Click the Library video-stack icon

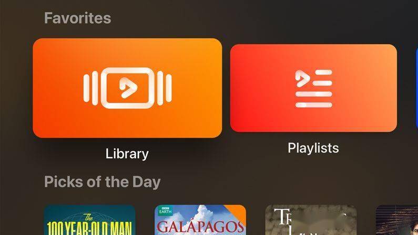tap(127, 88)
